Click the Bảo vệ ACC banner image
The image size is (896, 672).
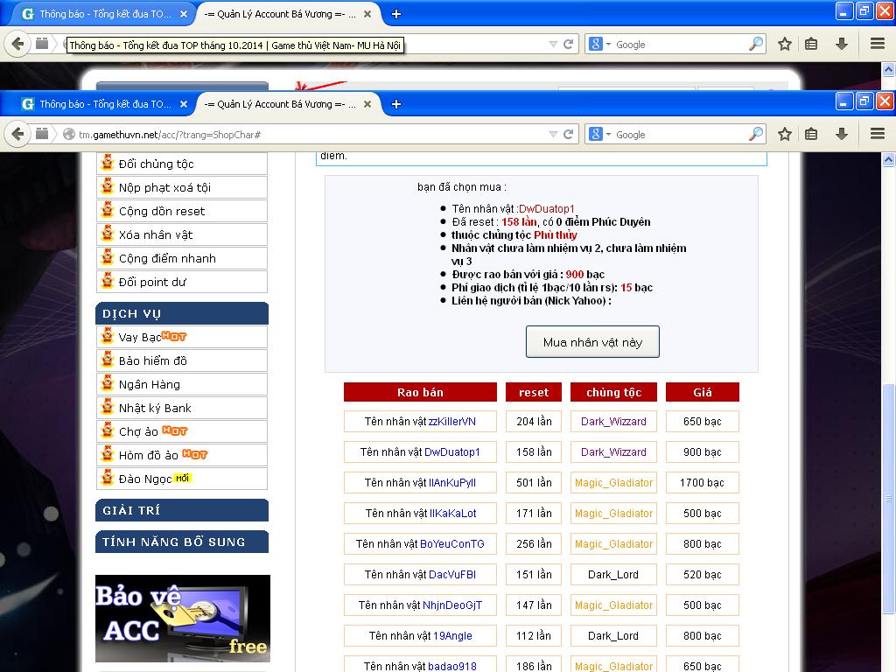coord(182,618)
